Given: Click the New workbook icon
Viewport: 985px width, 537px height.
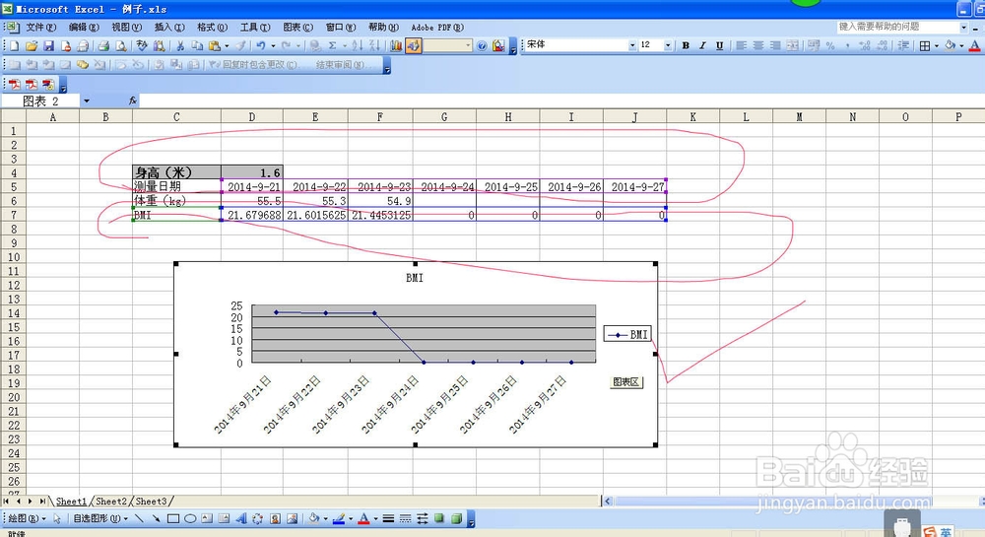Looking at the screenshot, I should coord(15,46).
